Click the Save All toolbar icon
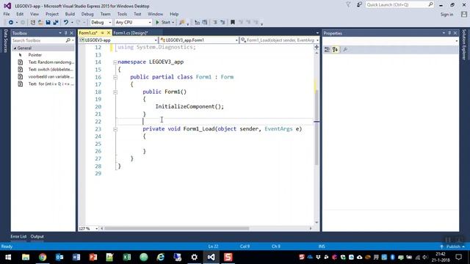470x264 pixels. [56, 23]
